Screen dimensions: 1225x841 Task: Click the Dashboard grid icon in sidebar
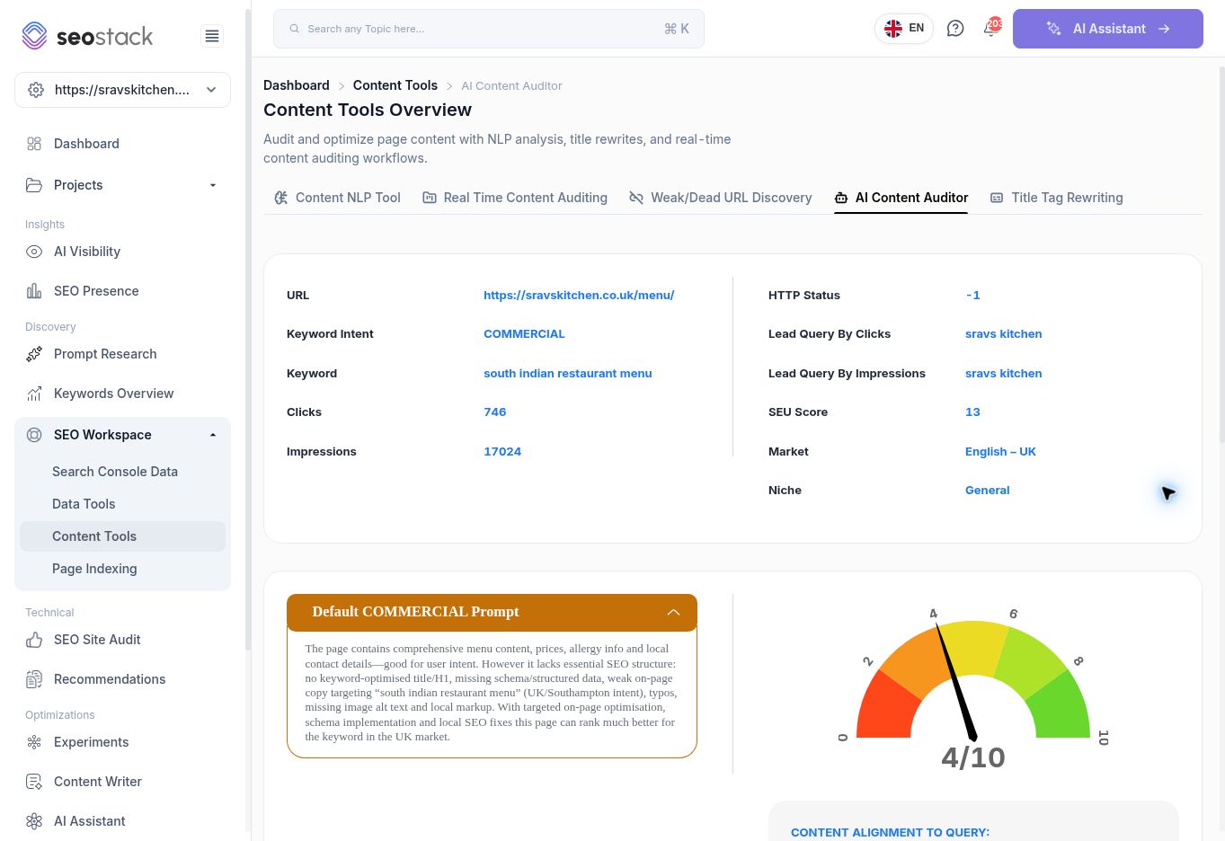tap(34, 144)
